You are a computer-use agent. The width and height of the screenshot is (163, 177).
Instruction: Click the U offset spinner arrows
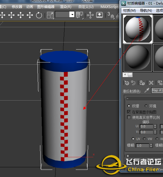point(155,126)
